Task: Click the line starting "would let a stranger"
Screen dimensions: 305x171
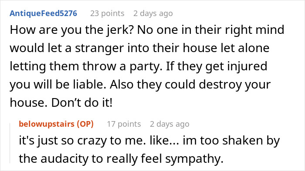Action: tap(139, 48)
